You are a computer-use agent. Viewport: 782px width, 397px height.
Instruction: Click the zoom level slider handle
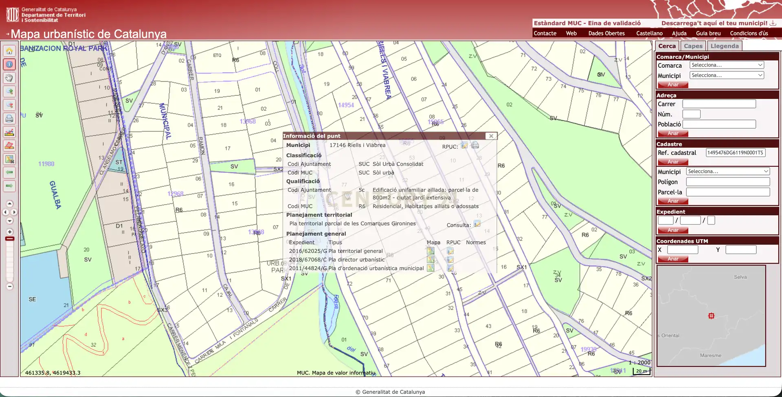[x=10, y=238]
